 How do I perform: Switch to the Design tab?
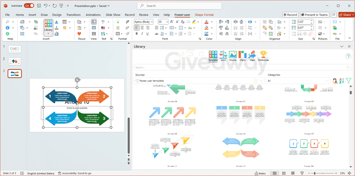pos(57,15)
